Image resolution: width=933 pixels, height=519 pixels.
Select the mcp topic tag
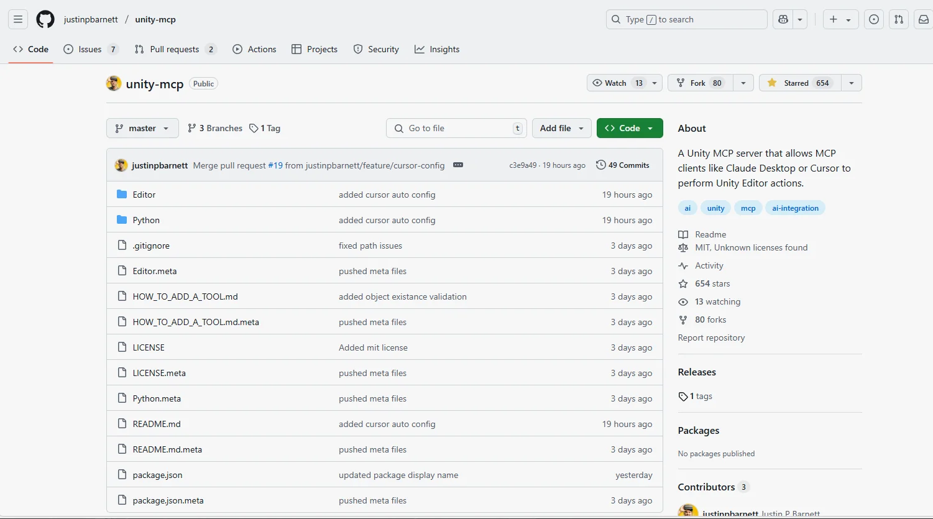[748, 208]
